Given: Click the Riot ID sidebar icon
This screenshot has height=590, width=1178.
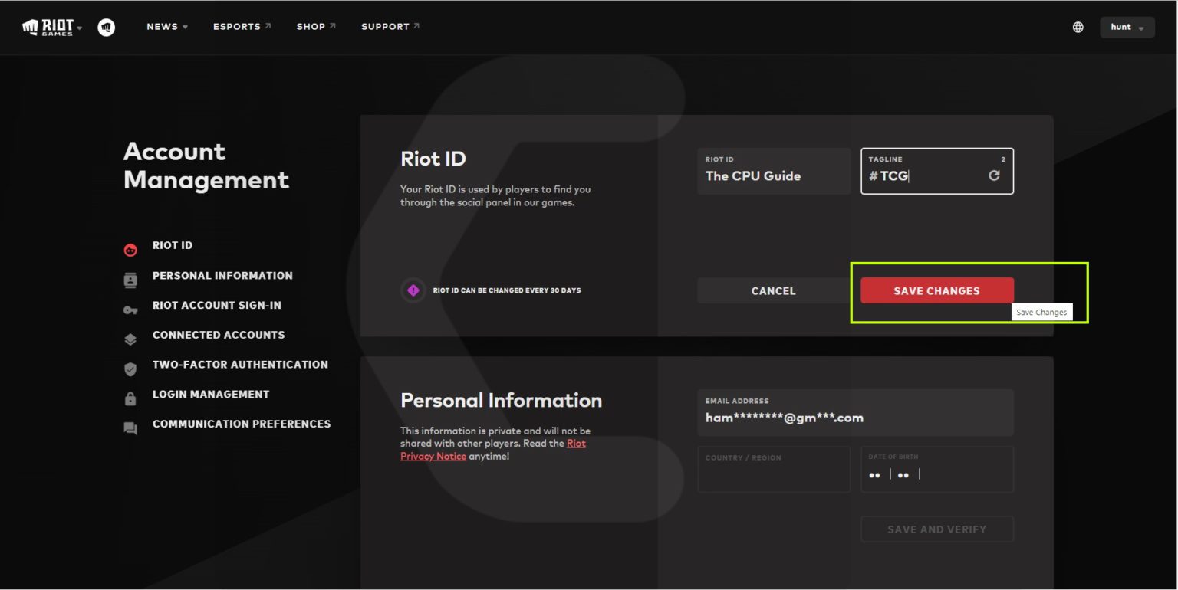Looking at the screenshot, I should (x=130, y=250).
